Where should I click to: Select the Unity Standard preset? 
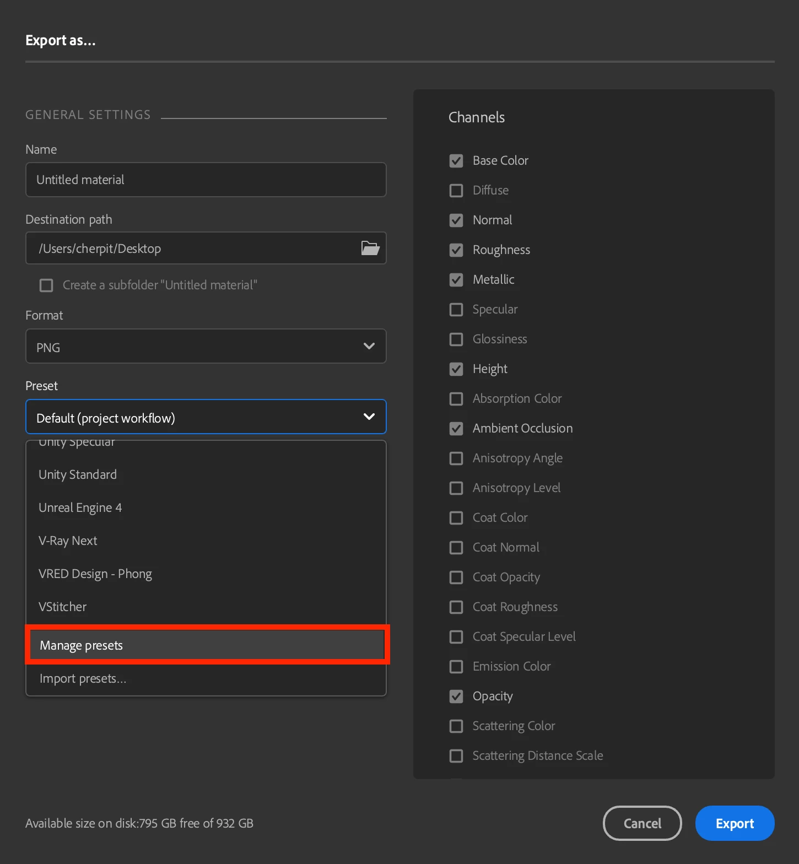point(78,474)
